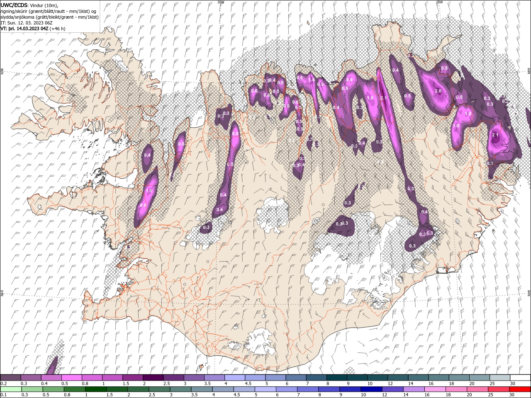Screen dimensions: 531x398
Task: Click the title text 'UWC/ECDS: Vindur (10m),'
Action: pos(29,5)
